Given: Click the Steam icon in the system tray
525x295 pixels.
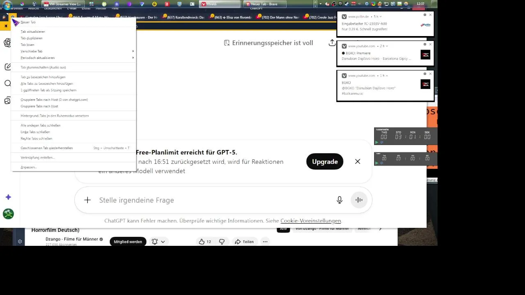Looking at the screenshot, I should point(347,4).
